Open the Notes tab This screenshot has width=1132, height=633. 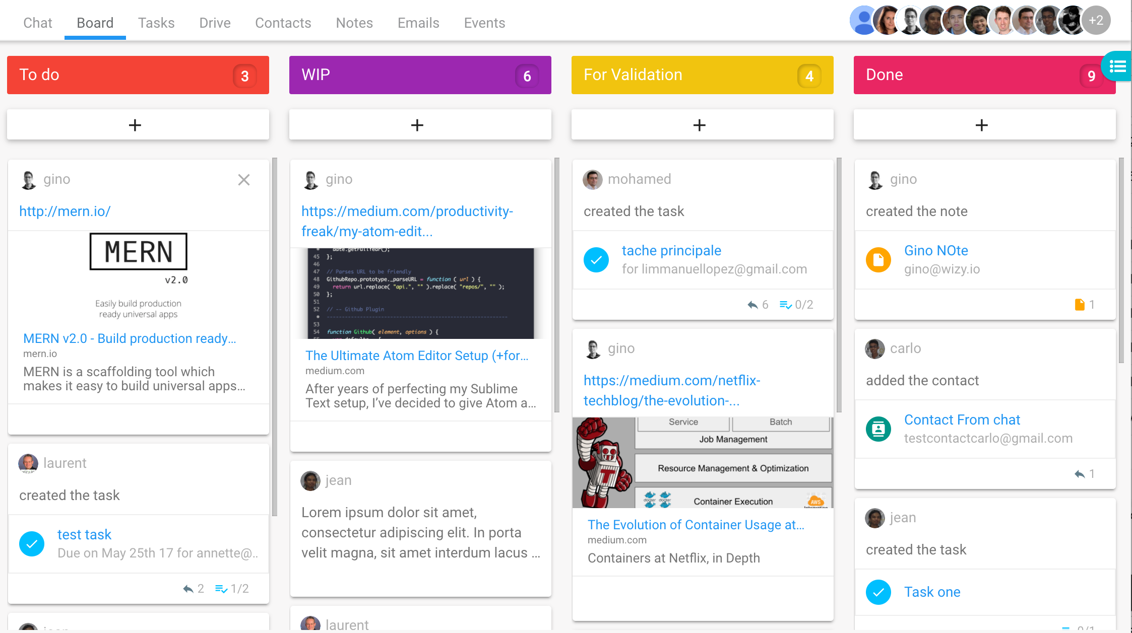tap(354, 23)
